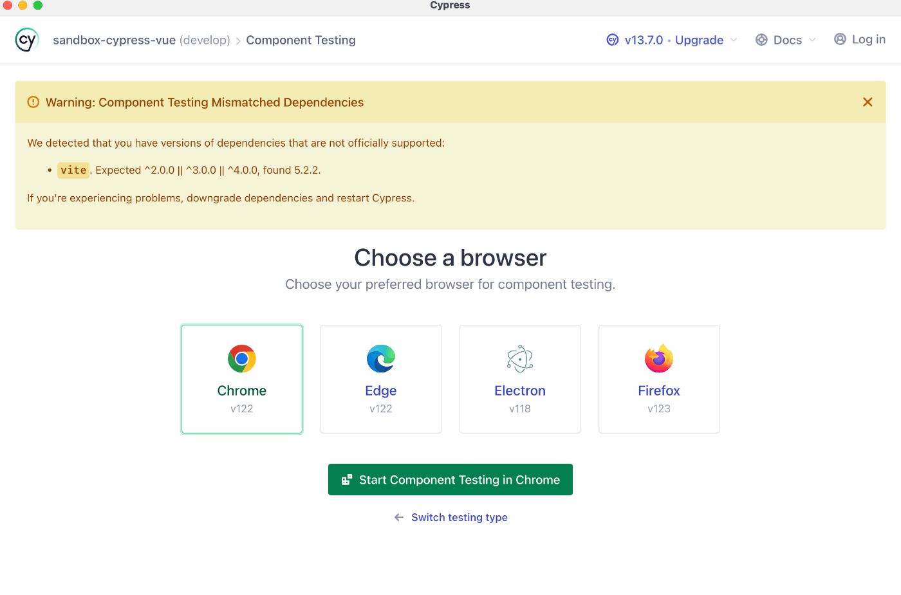Image resolution: width=901 pixels, height=595 pixels.
Task: Click the Component Testing breadcrumb
Action: (x=301, y=40)
